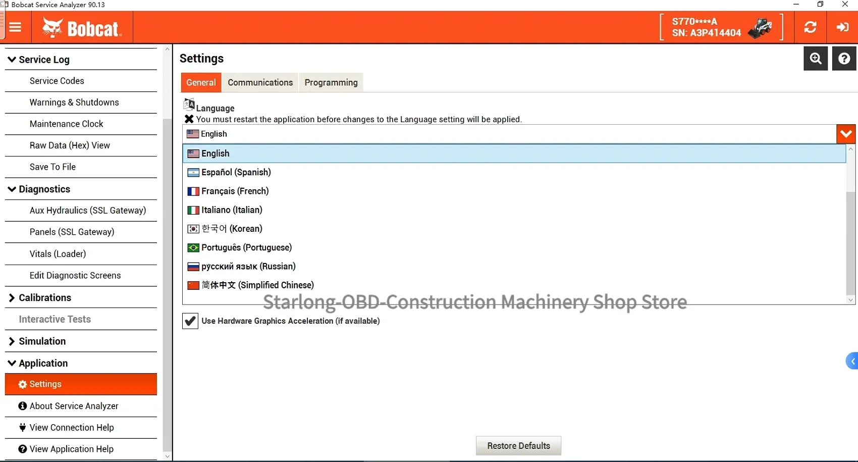Select Save To File
The height and width of the screenshot is (462, 858).
(81, 167)
